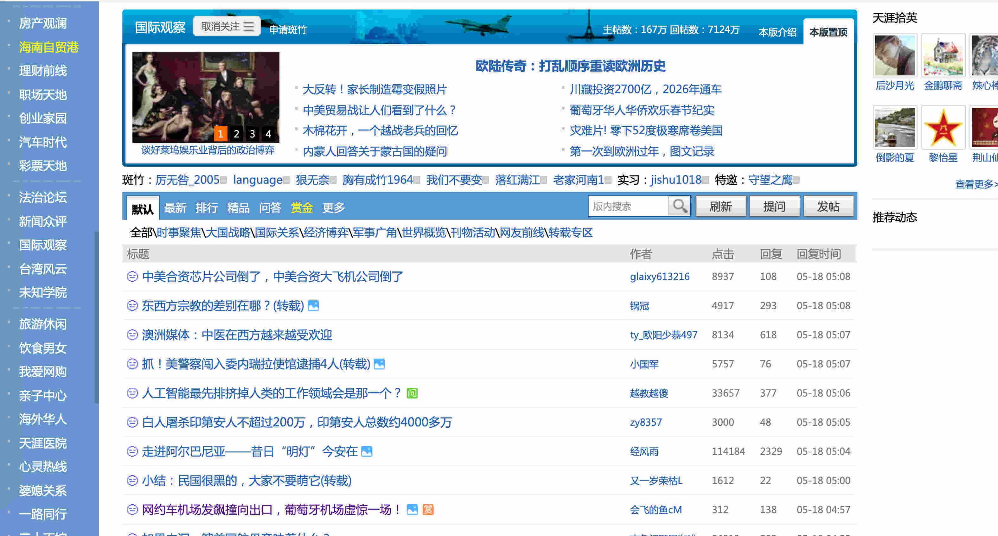Open the 欧陆传奇 headline link
The height and width of the screenshot is (536, 998).
[x=570, y=66]
